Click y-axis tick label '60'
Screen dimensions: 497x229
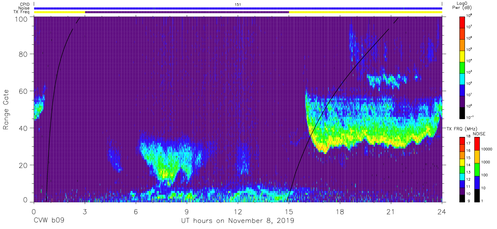coord(23,91)
